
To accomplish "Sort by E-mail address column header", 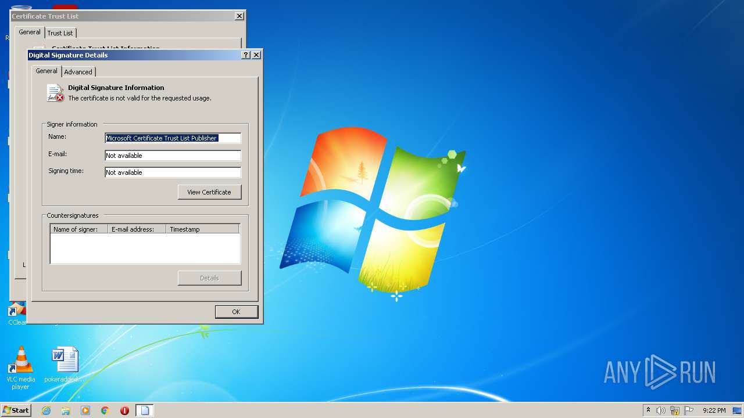I will 137,229.
